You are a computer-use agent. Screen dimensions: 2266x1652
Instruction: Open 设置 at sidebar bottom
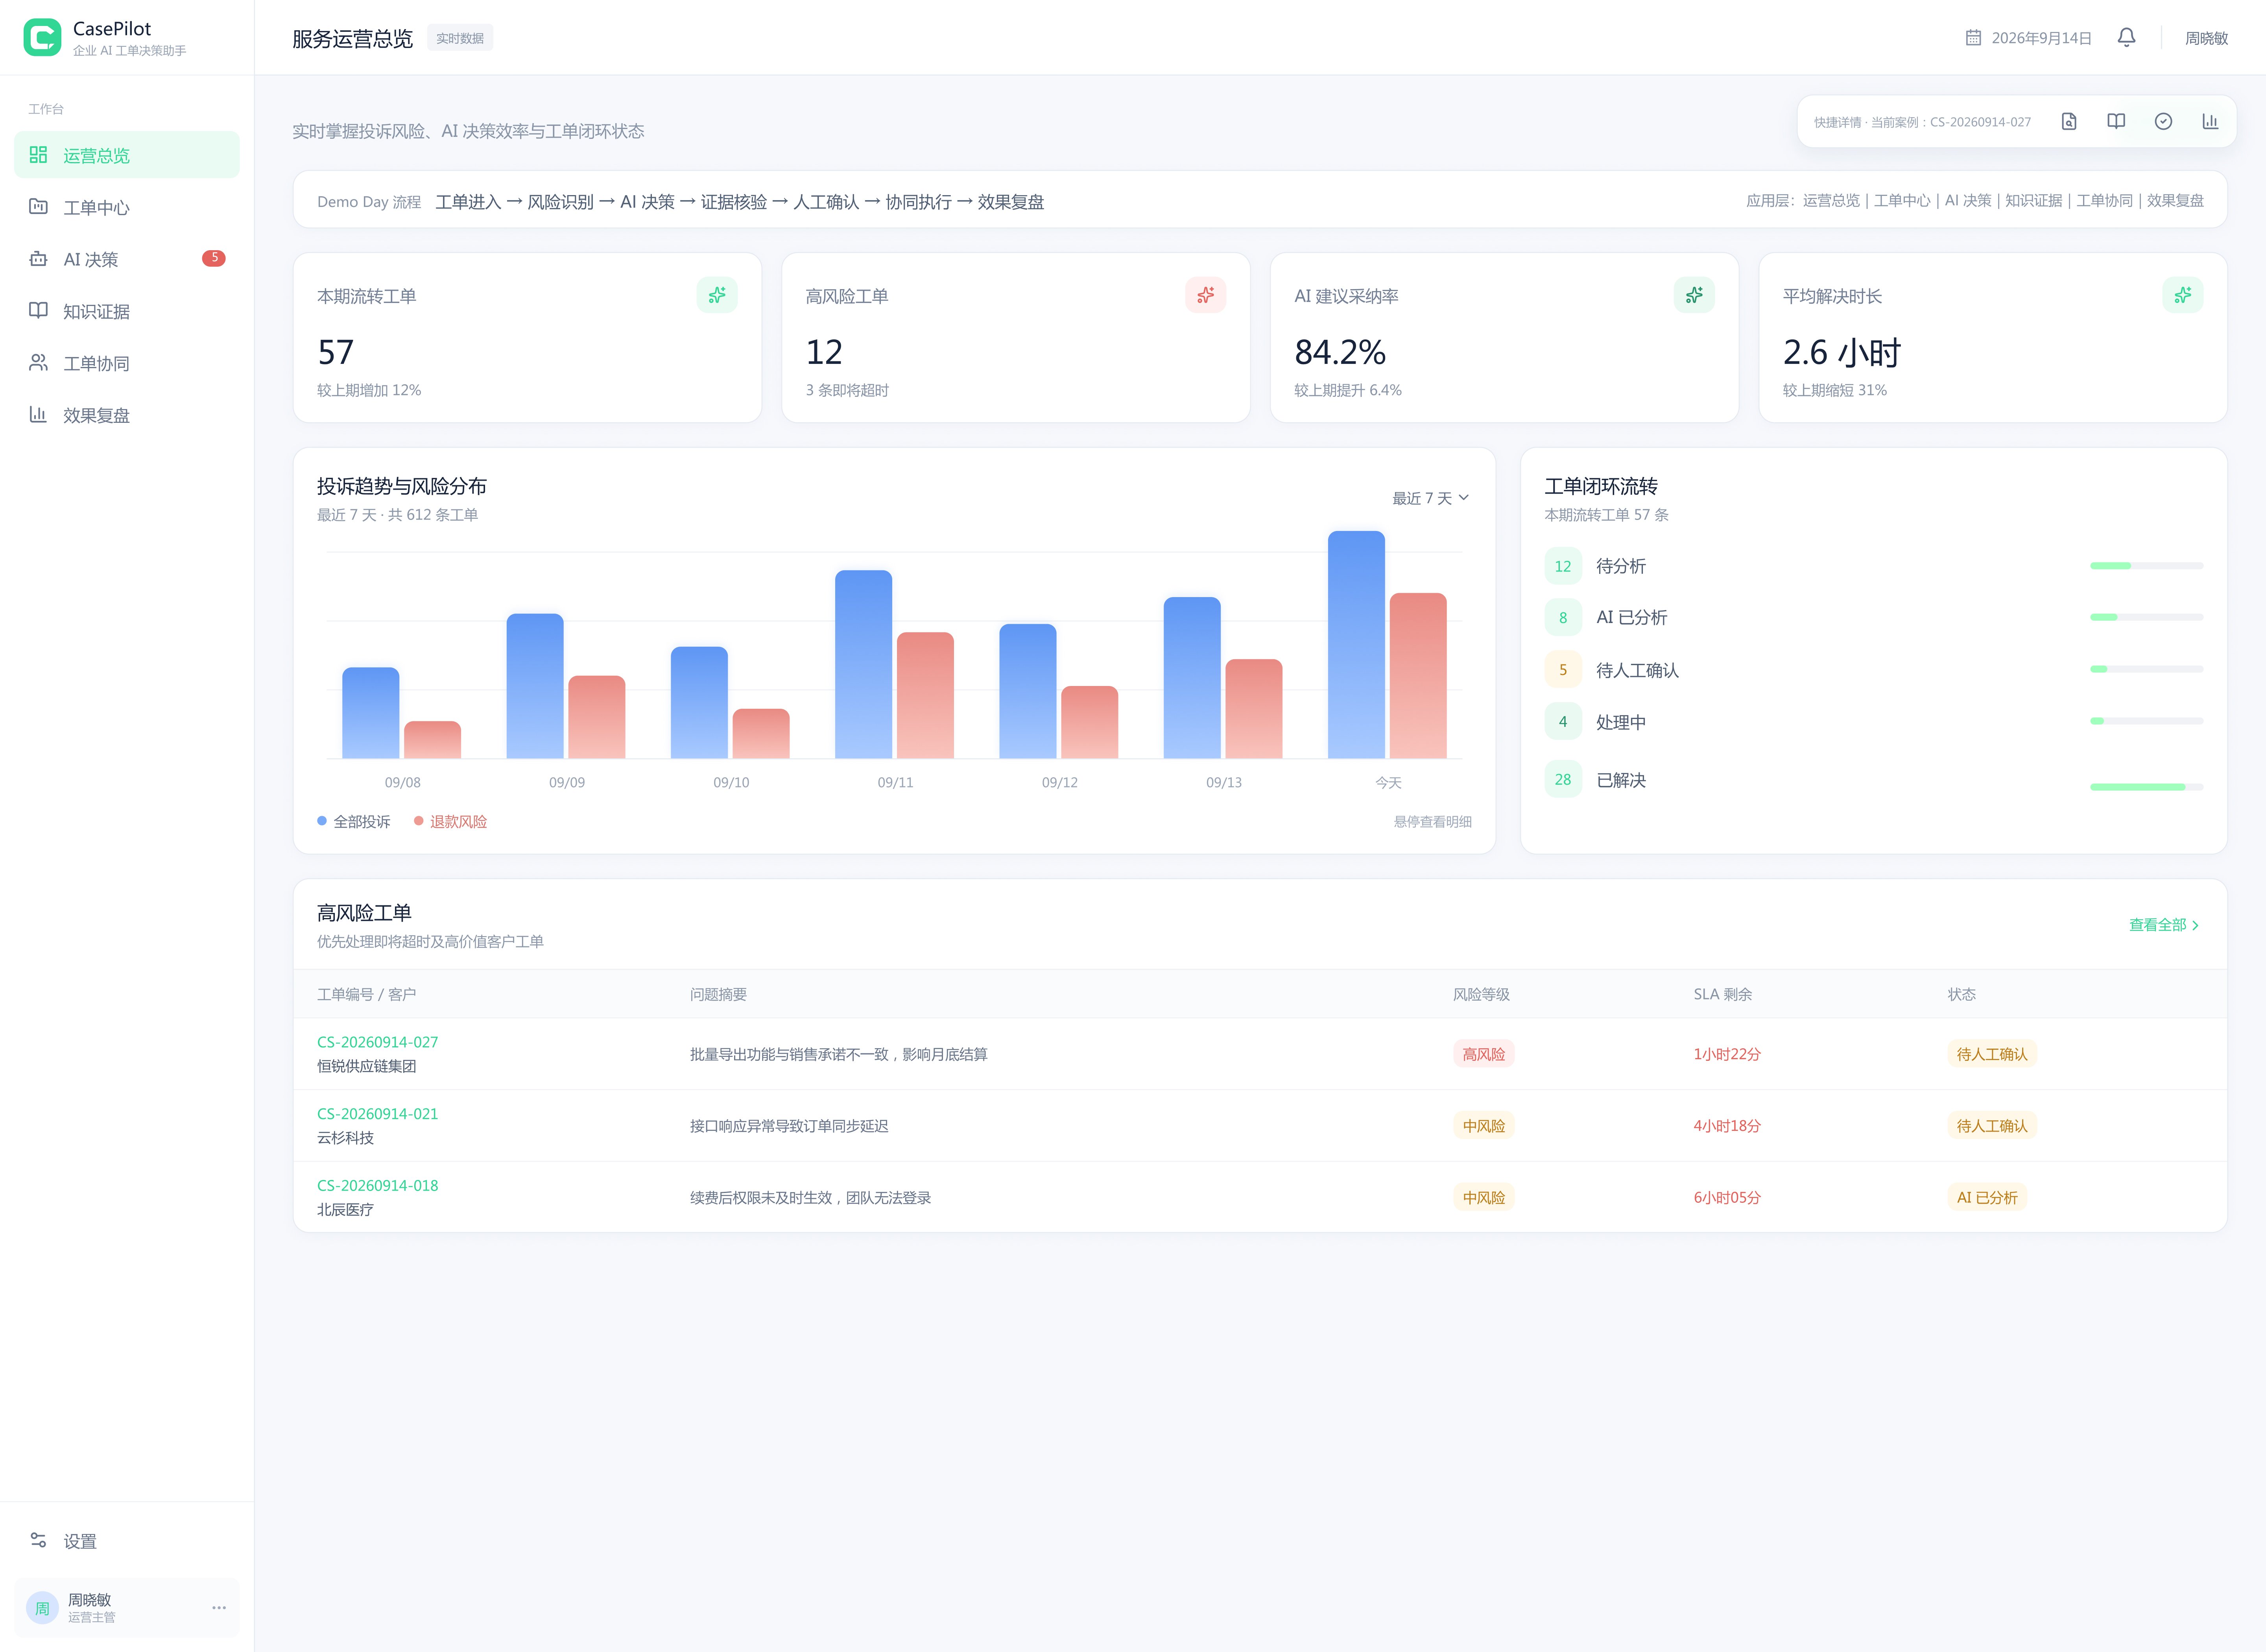(x=127, y=1541)
